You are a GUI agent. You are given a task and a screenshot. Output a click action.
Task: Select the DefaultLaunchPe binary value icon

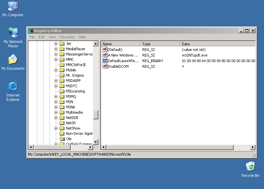[x=105, y=61]
